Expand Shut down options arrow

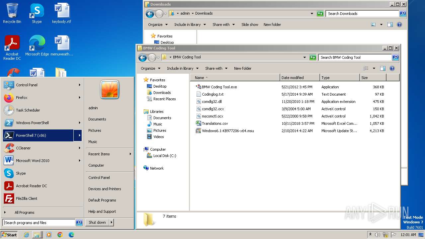pos(111,222)
